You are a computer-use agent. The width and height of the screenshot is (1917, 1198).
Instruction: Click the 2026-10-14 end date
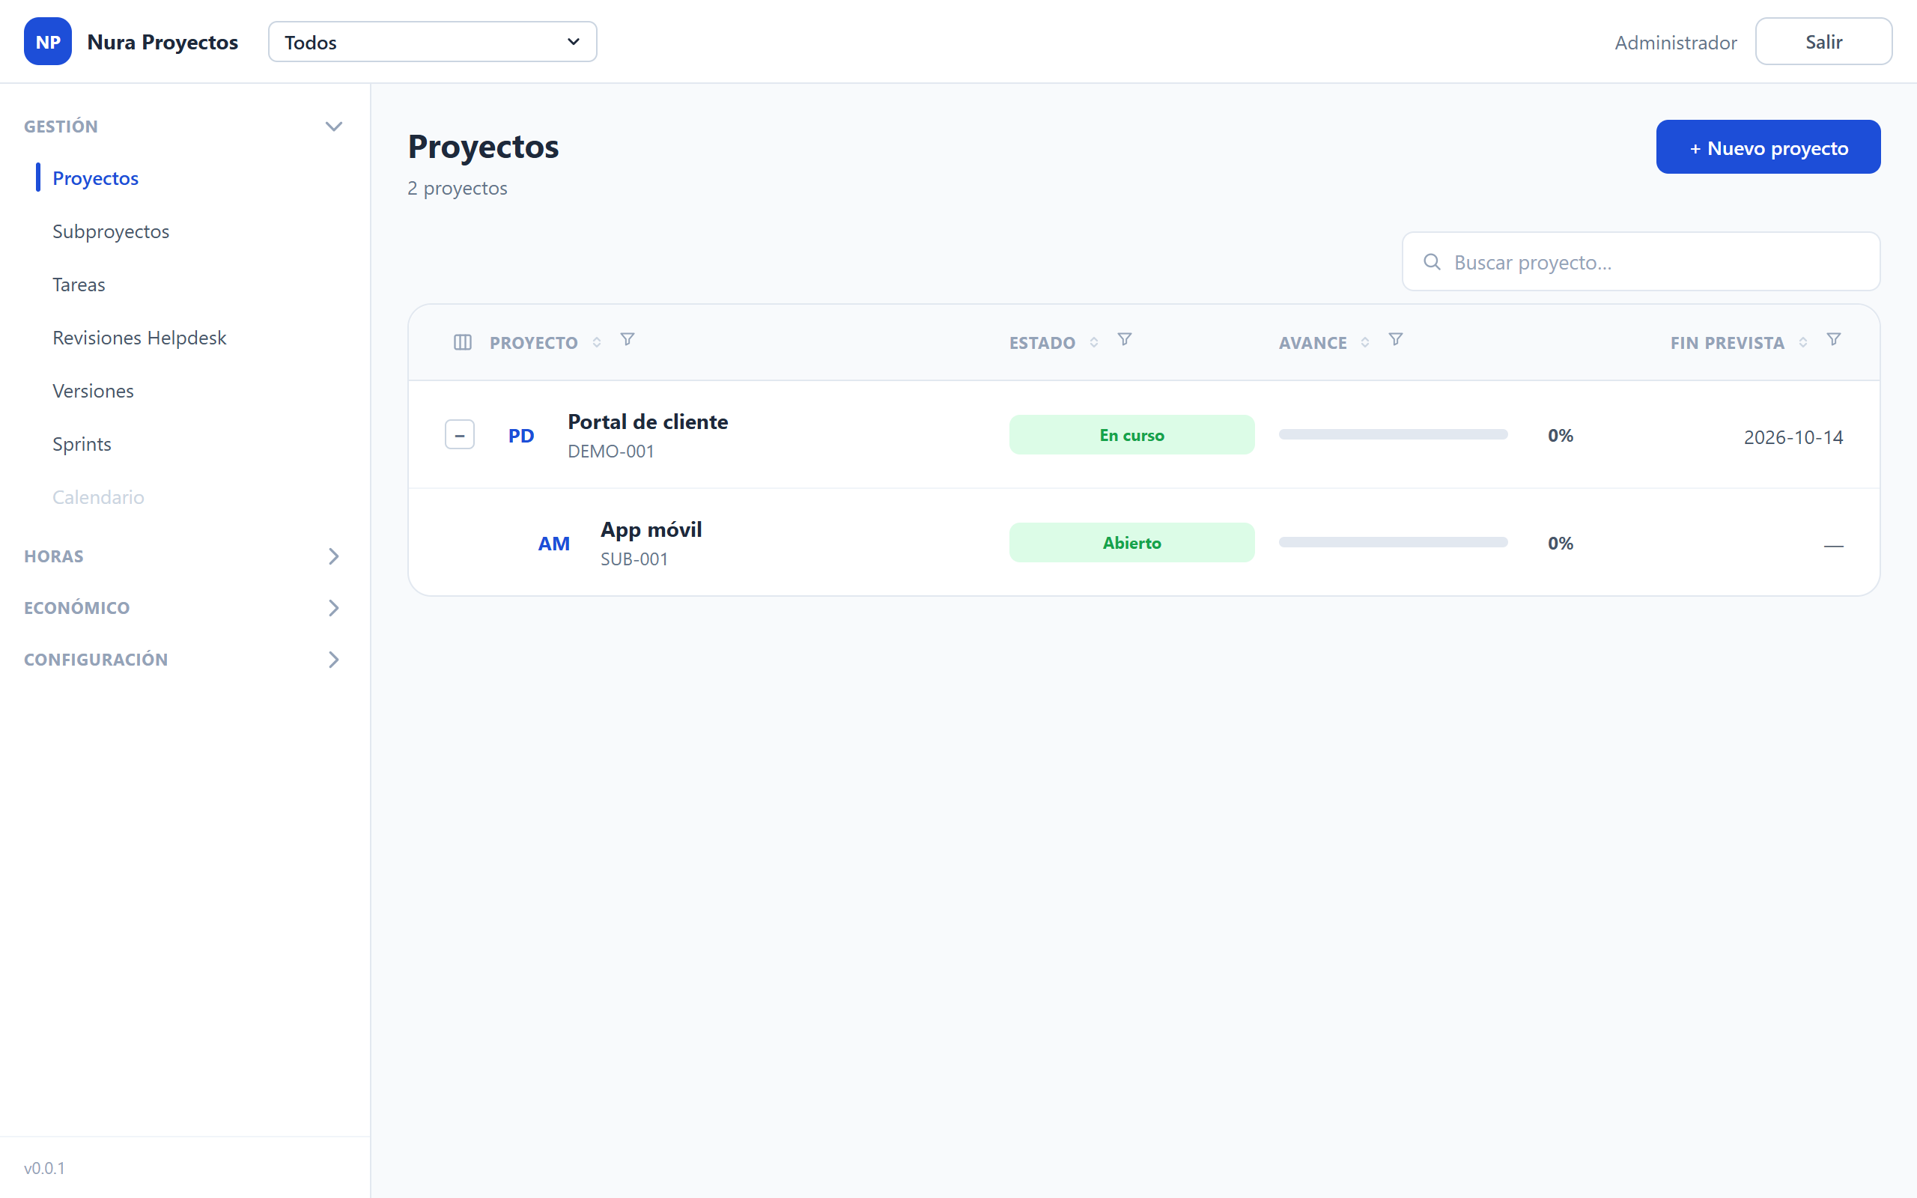click(x=1793, y=437)
